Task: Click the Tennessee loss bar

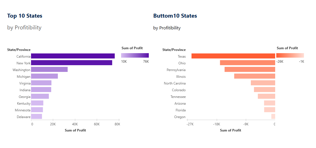Action: tap(267, 96)
